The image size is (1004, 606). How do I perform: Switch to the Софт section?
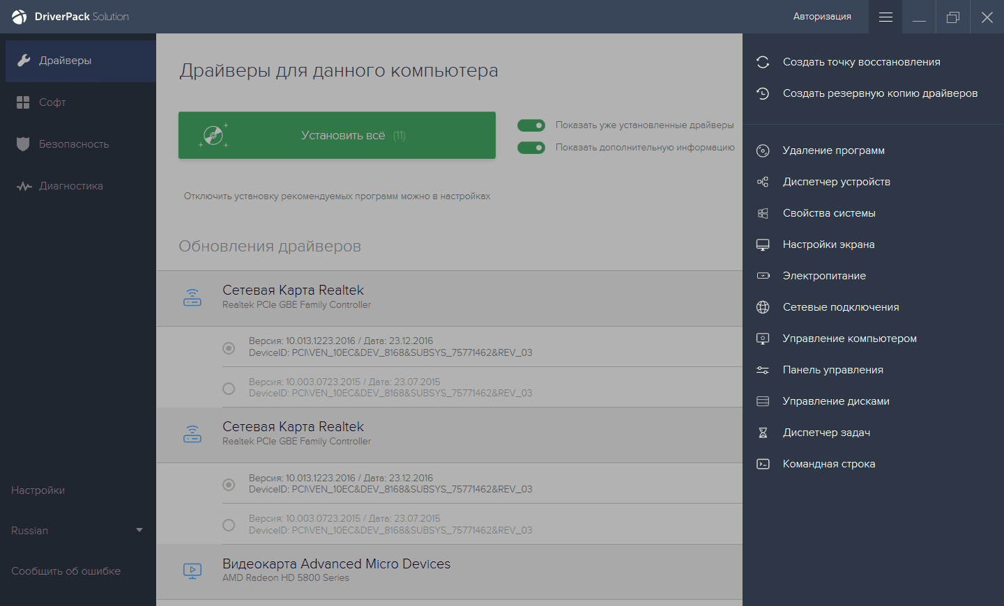pyautogui.click(x=81, y=102)
